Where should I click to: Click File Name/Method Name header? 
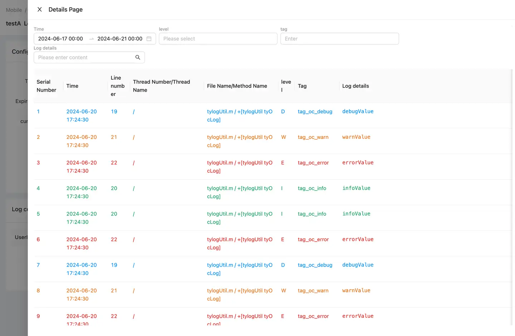click(237, 86)
